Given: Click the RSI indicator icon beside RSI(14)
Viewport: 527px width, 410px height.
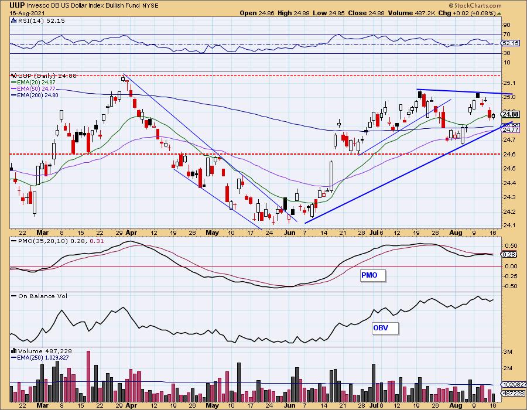Looking at the screenshot, I should [14, 20].
